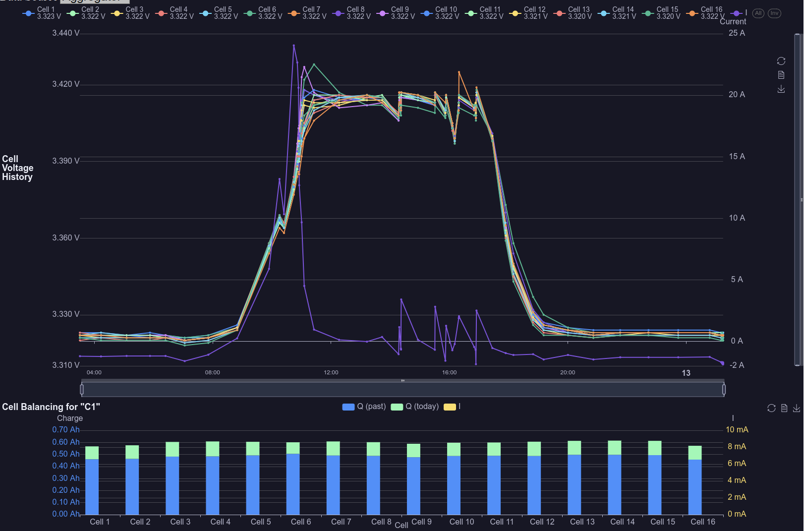The height and width of the screenshot is (531, 805).
Task: Toggle I series in balancing chart legend
Action: coord(452,407)
